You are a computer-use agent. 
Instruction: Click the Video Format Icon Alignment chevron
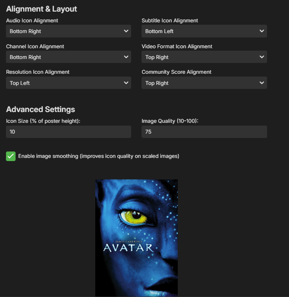(x=262, y=57)
